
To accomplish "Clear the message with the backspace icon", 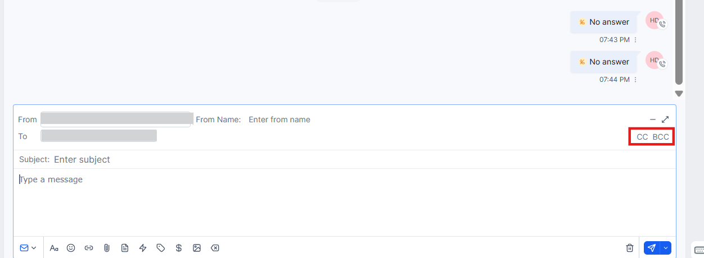I will [x=215, y=248].
